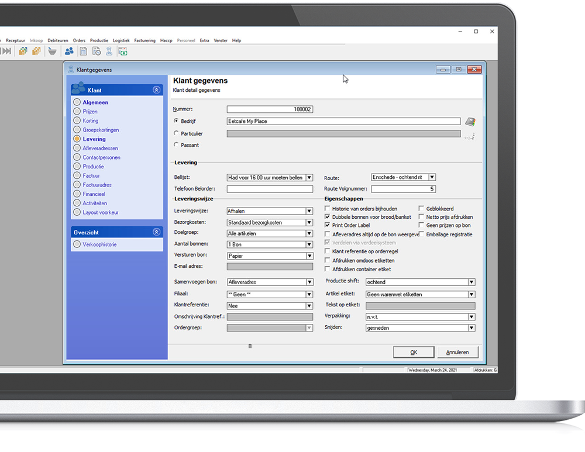Image resolution: width=585 pixels, height=452 pixels.
Task: Open the Bezorgkosten dropdown
Action: pos(309,222)
